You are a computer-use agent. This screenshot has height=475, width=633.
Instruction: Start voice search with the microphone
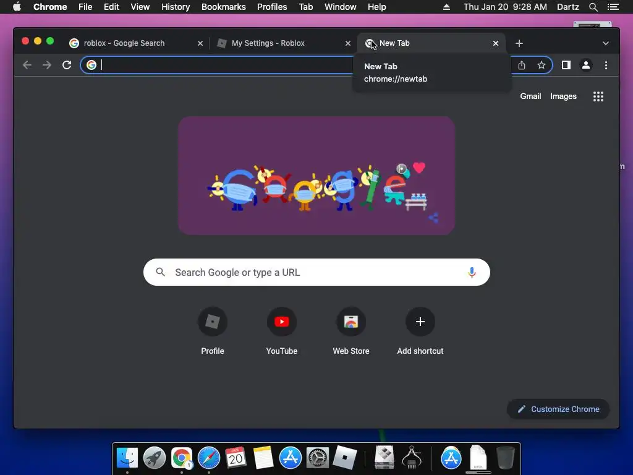[472, 273]
